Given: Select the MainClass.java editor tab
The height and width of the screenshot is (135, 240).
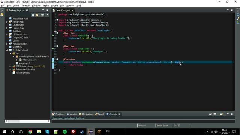Looking at the screenshot, I should point(63,10).
